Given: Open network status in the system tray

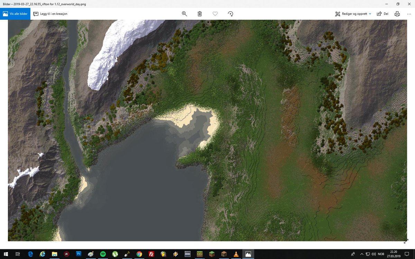Looking at the screenshot, I should (368, 254).
